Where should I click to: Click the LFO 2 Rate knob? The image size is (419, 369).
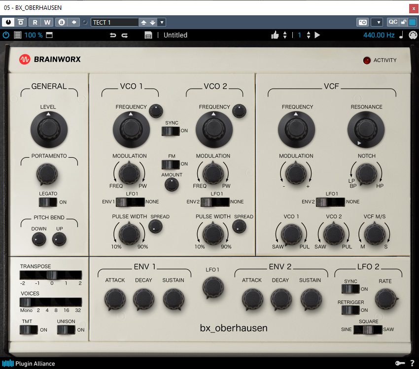tap(386, 299)
